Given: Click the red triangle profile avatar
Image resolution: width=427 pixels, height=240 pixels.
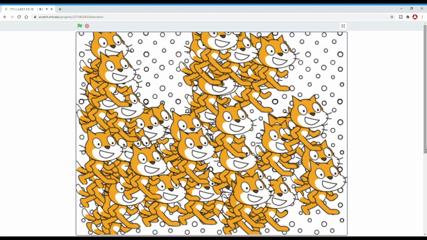Looking at the screenshot, I should [415, 17].
